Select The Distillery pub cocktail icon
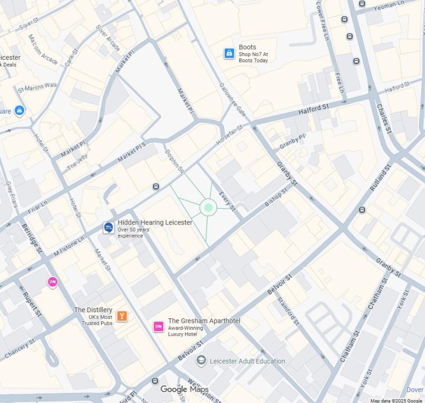425x403 pixels. click(x=122, y=316)
